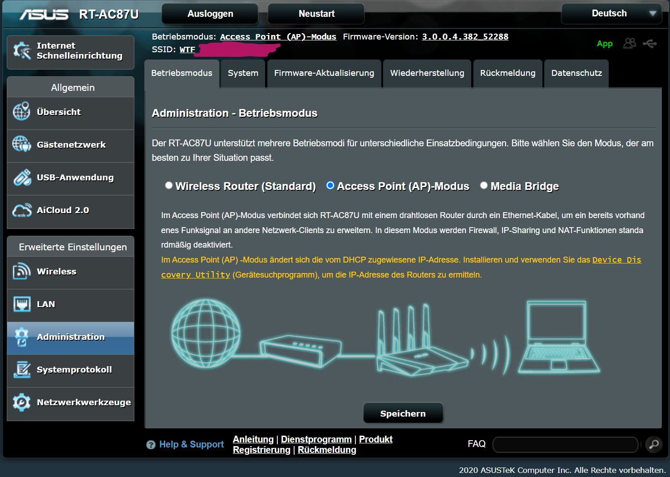
Task: Click the Übersicht globe icon
Action: 21,111
